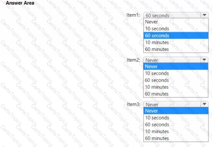Select highlighted 60 seconds under Item1
The width and height of the screenshot is (212, 147).
(176, 36)
